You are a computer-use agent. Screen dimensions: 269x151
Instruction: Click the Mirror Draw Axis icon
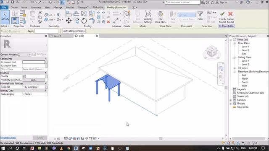92,13
